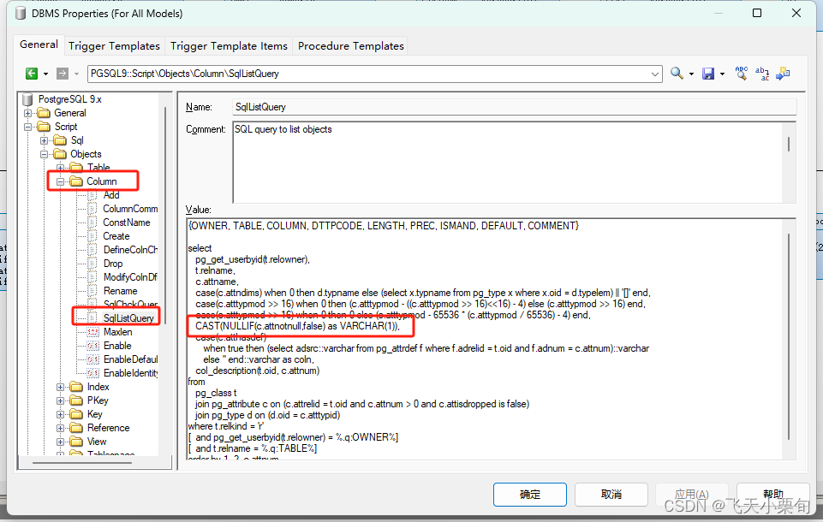Click the magnifier search icon

click(x=676, y=74)
